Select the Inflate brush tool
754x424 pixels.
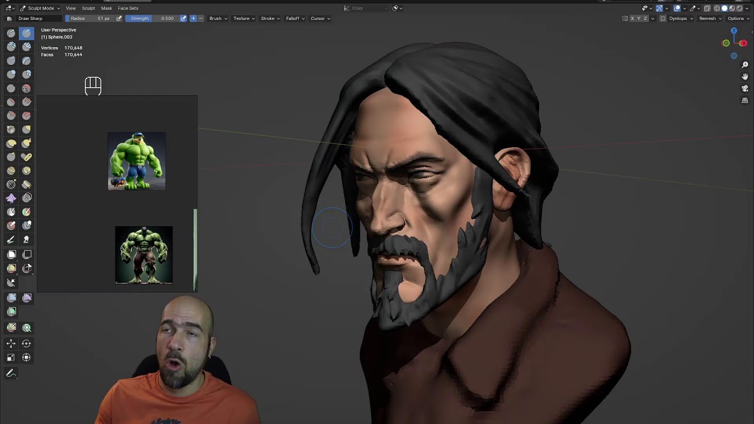click(x=11, y=74)
